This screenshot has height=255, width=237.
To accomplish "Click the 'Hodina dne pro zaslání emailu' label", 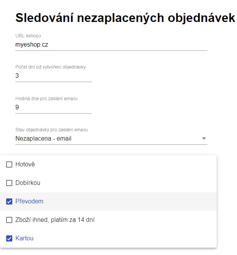I will [46, 99].
